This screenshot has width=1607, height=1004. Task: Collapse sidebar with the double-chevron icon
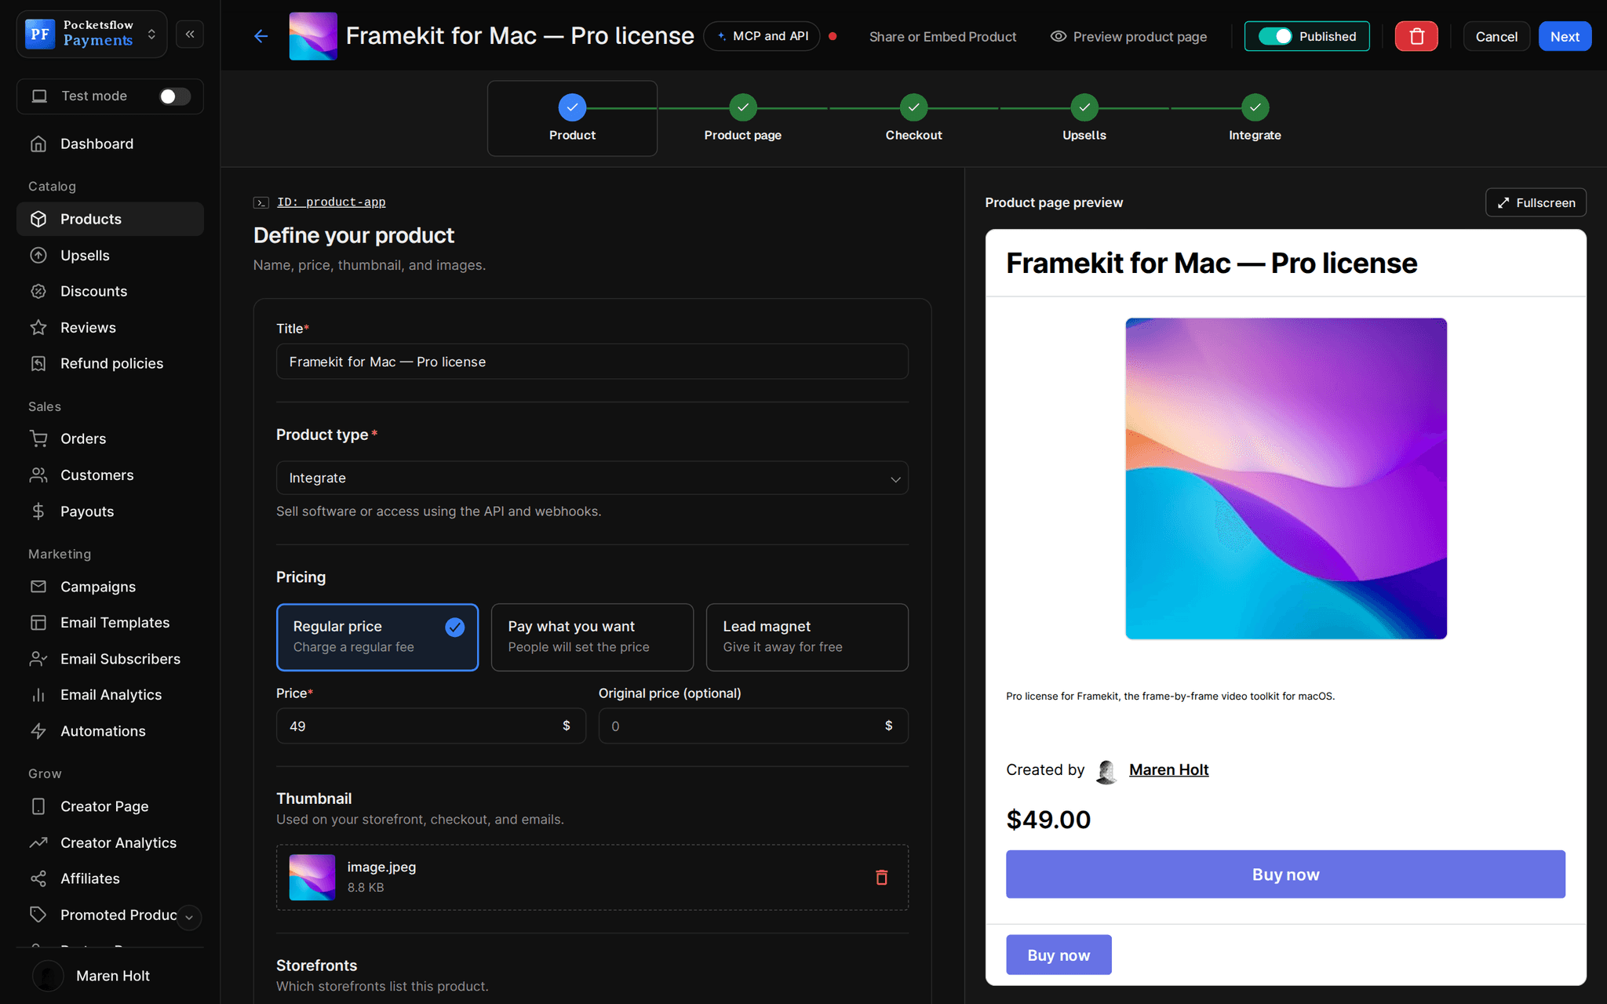click(190, 35)
